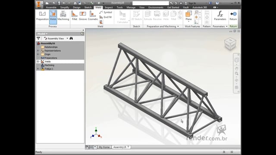This screenshot has height=155, width=276.
Task: Click the filter funnel icon in Model browser
Action: (x=38, y=38)
